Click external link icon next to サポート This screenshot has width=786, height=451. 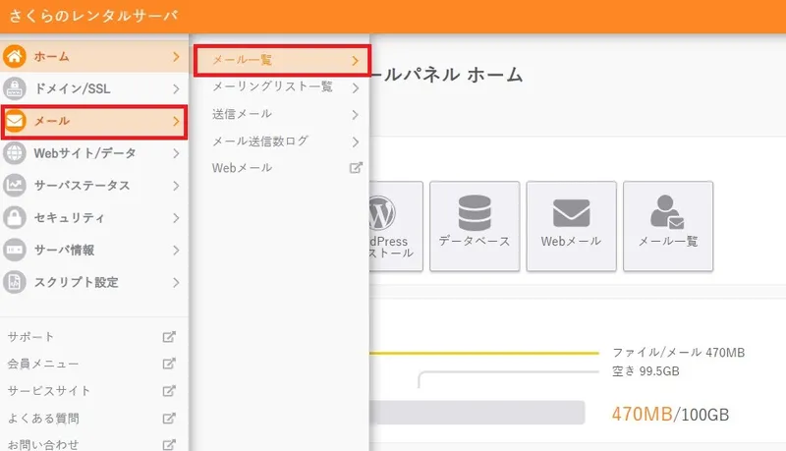click(x=169, y=337)
